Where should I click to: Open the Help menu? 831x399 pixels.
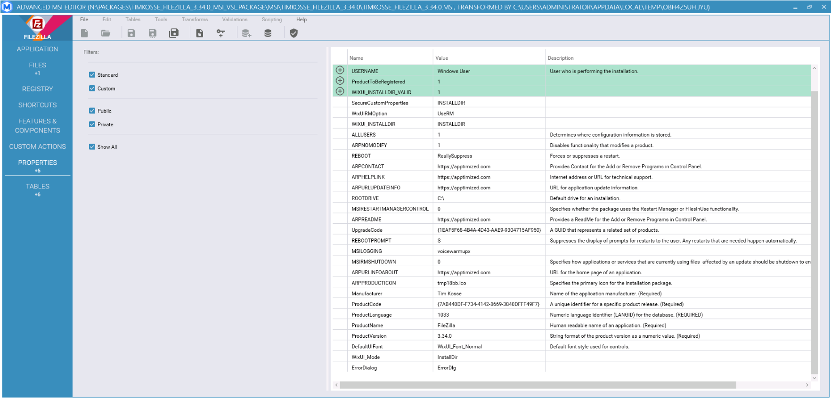click(301, 19)
